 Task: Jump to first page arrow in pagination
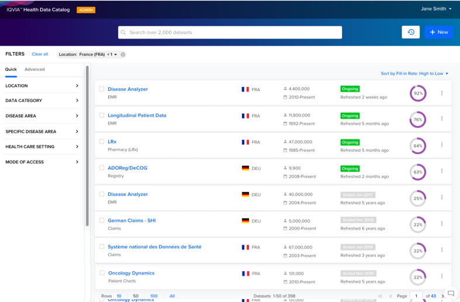tap(380, 296)
